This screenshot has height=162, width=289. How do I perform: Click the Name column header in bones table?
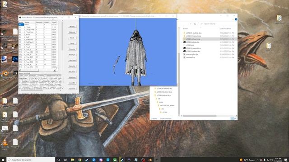[30, 22]
